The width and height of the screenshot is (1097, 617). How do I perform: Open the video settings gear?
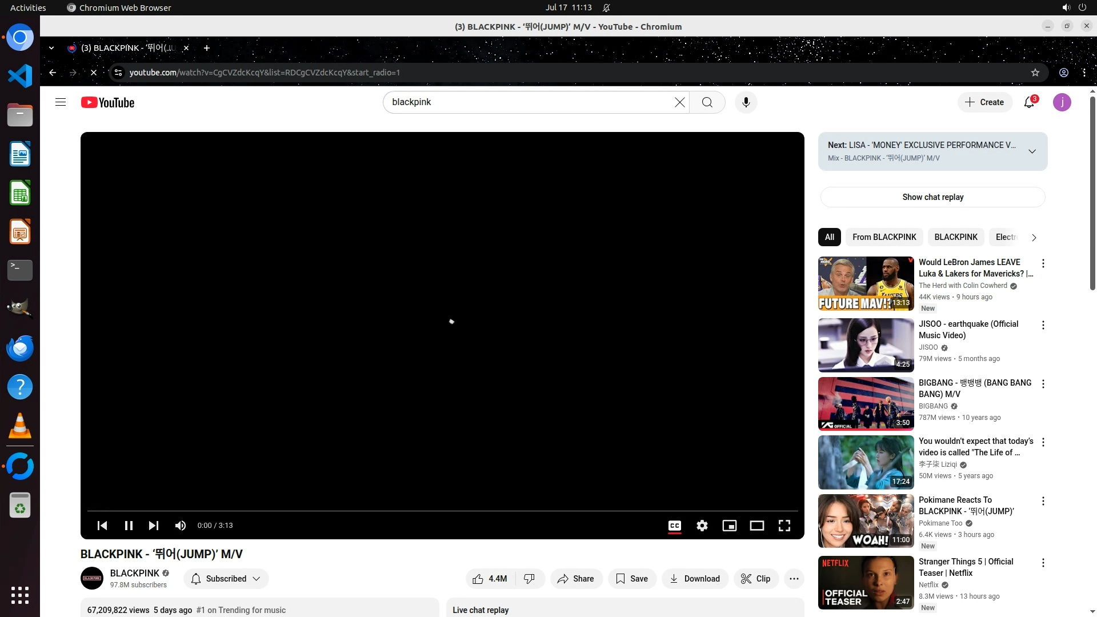(702, 526)
